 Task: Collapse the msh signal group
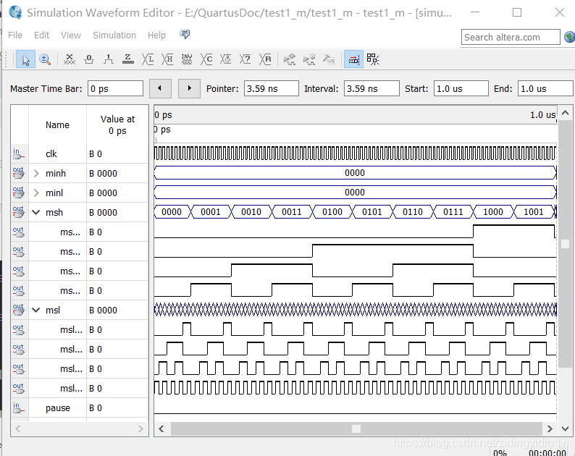tap(36, 212)
